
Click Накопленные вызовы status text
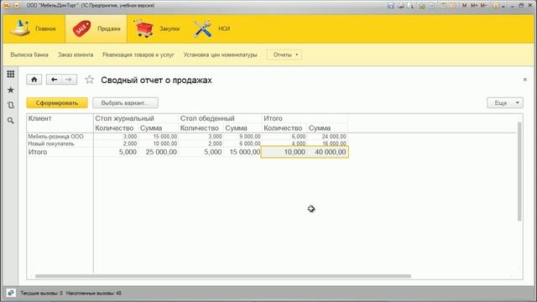(x=93, y=294)
